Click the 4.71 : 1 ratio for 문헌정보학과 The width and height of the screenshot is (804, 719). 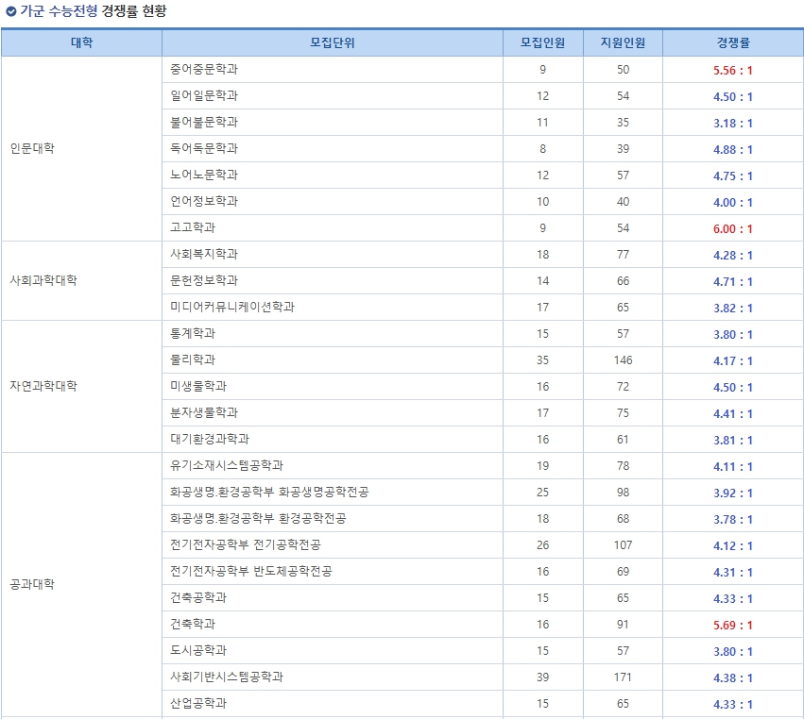[733, 282]
